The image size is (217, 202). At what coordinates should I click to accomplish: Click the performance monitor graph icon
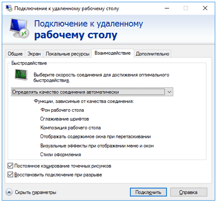coord(21,75)
